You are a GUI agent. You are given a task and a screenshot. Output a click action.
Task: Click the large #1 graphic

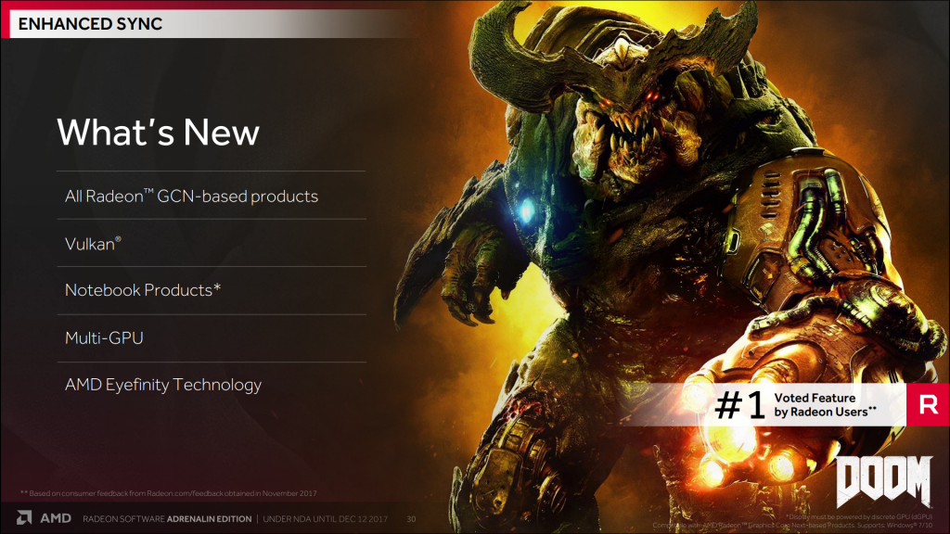coord(739,405)
